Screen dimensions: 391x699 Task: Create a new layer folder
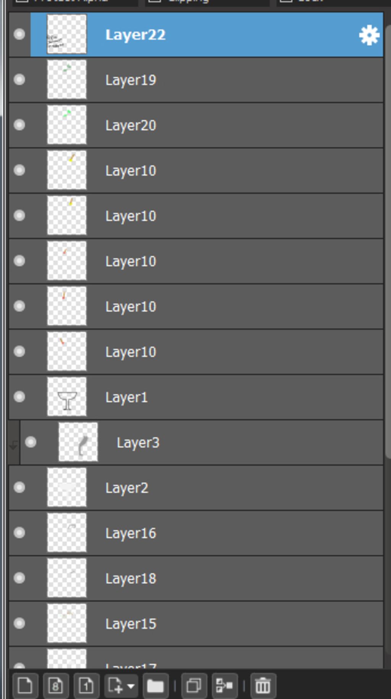[x=155, y=685]
